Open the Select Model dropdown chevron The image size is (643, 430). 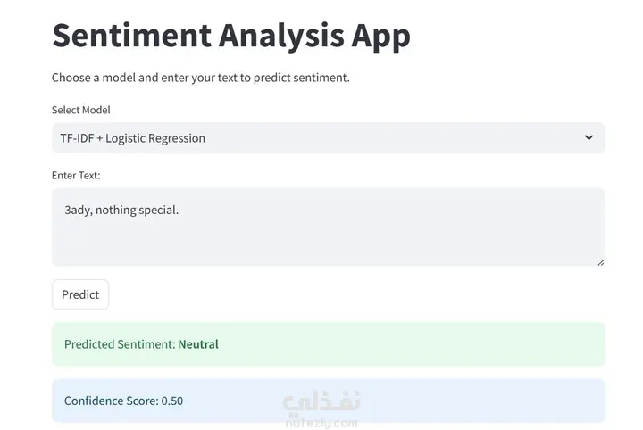tap(589, 137)
